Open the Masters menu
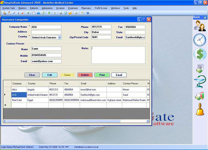 [22, 8]
